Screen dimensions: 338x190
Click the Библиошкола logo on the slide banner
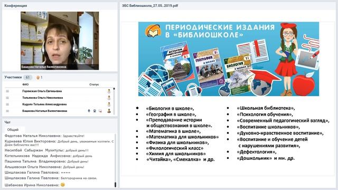153,31
